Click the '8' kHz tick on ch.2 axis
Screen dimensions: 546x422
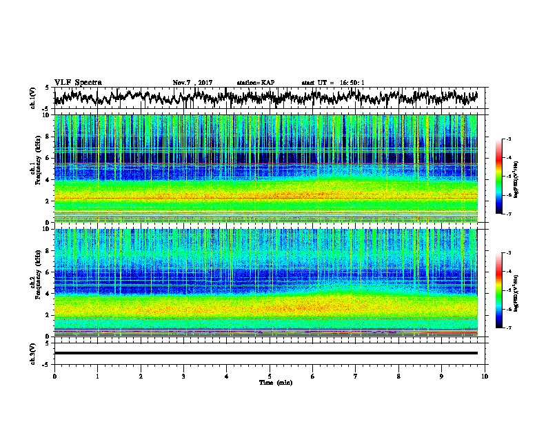click(x=48, y=251)
